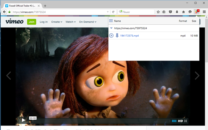The height and width of the screenshot is (130, 208).
Task: Save page to Pocket icon
Action: tap(171, 12)
